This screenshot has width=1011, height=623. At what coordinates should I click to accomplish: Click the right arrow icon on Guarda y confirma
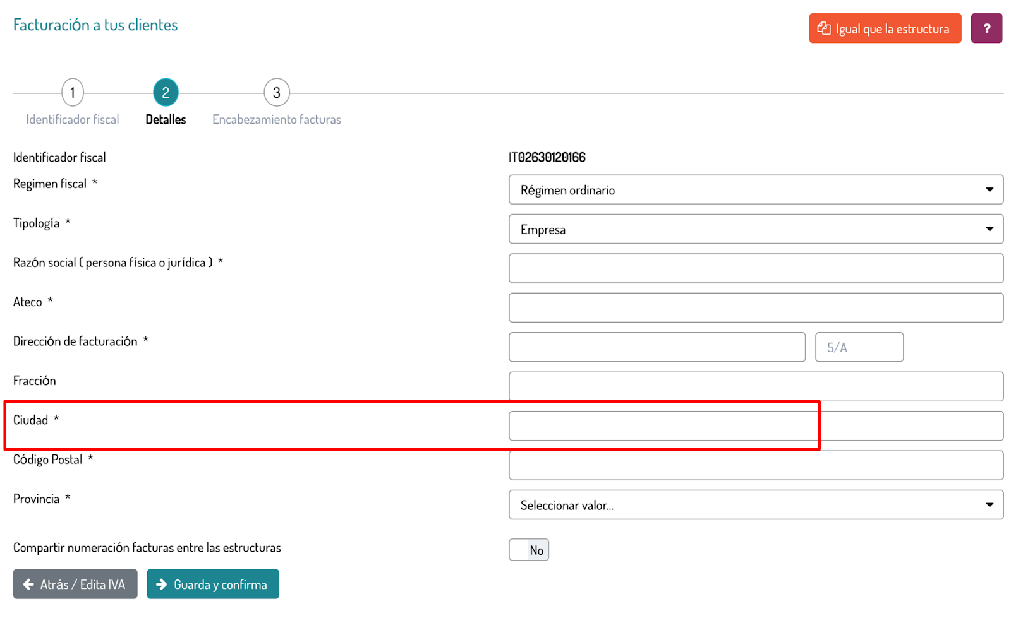point(162,584)
